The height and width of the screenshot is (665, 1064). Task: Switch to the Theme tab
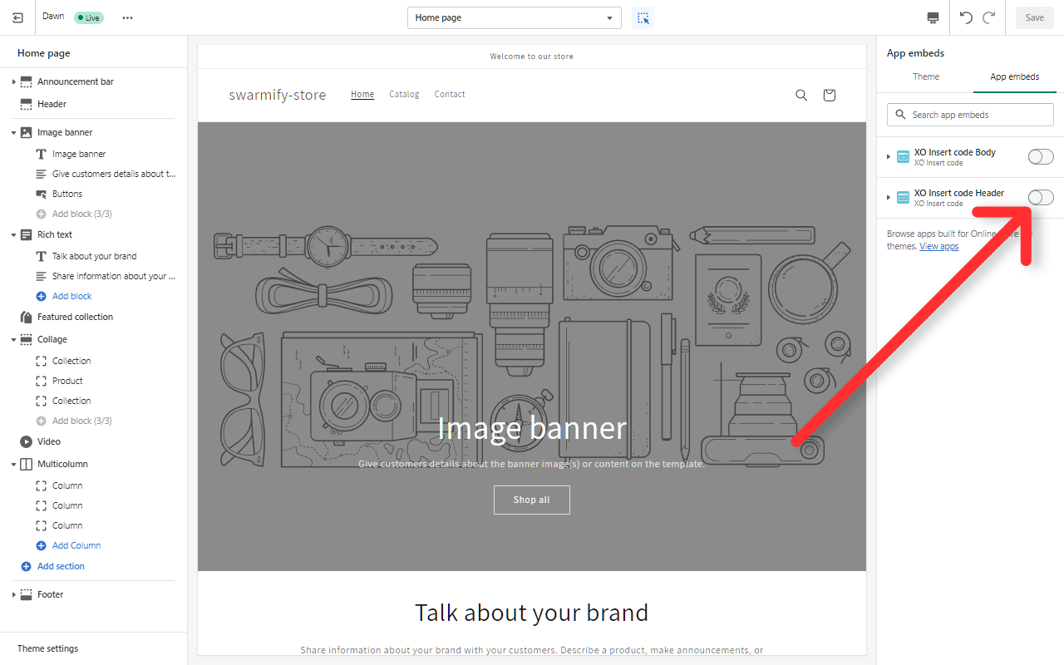(926, 76)
